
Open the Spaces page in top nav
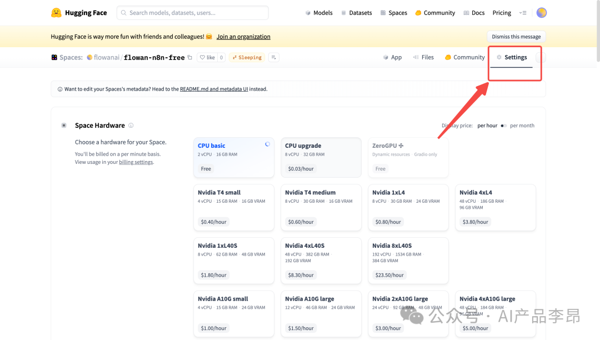pyautogui.click(x=394, y=13)
